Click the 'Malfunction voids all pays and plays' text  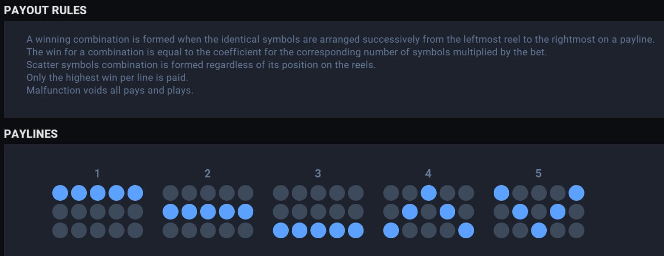[110, 91]
